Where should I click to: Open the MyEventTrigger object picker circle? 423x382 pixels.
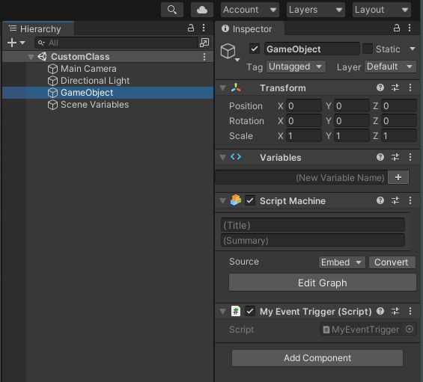point(410,329)
